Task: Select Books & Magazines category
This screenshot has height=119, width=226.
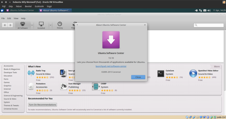Action: 12,69
